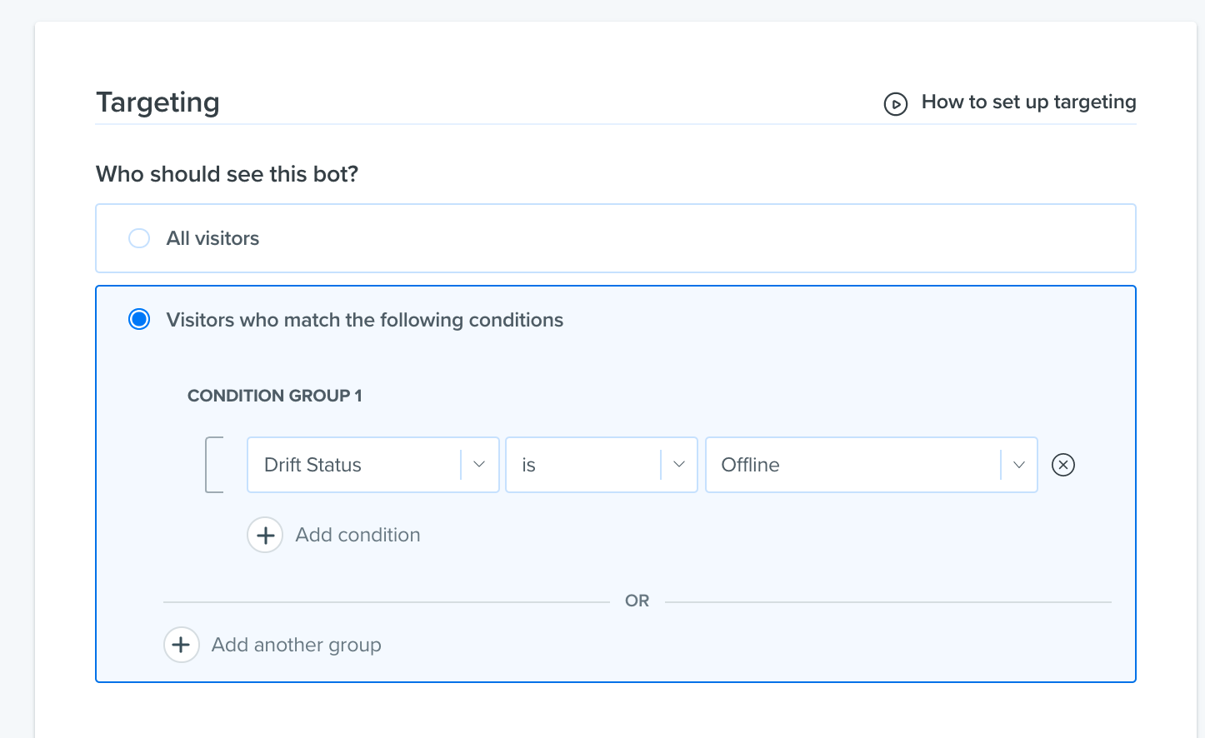
Task: Click the Add condition text label
Action: [x=357, y=535]
